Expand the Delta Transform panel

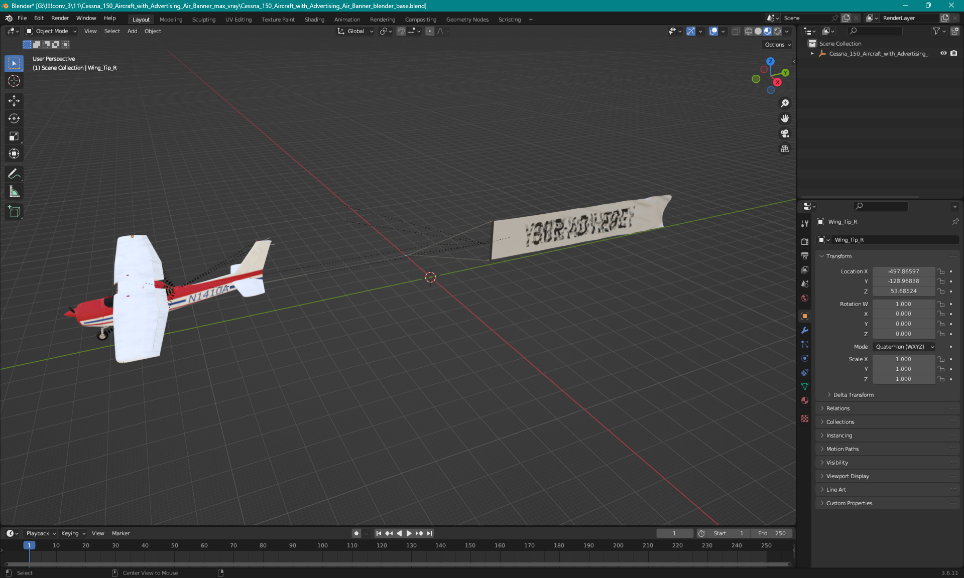click(x=853, y=395)
